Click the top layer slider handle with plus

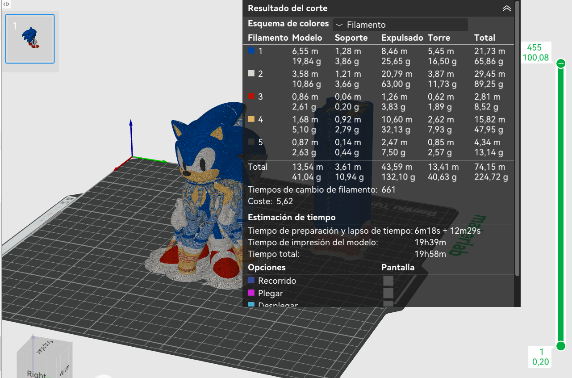click(x=561, y=64)
